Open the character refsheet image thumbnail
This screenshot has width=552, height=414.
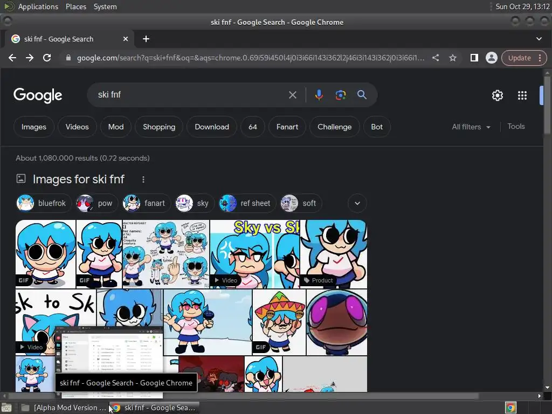pos(166,254)
